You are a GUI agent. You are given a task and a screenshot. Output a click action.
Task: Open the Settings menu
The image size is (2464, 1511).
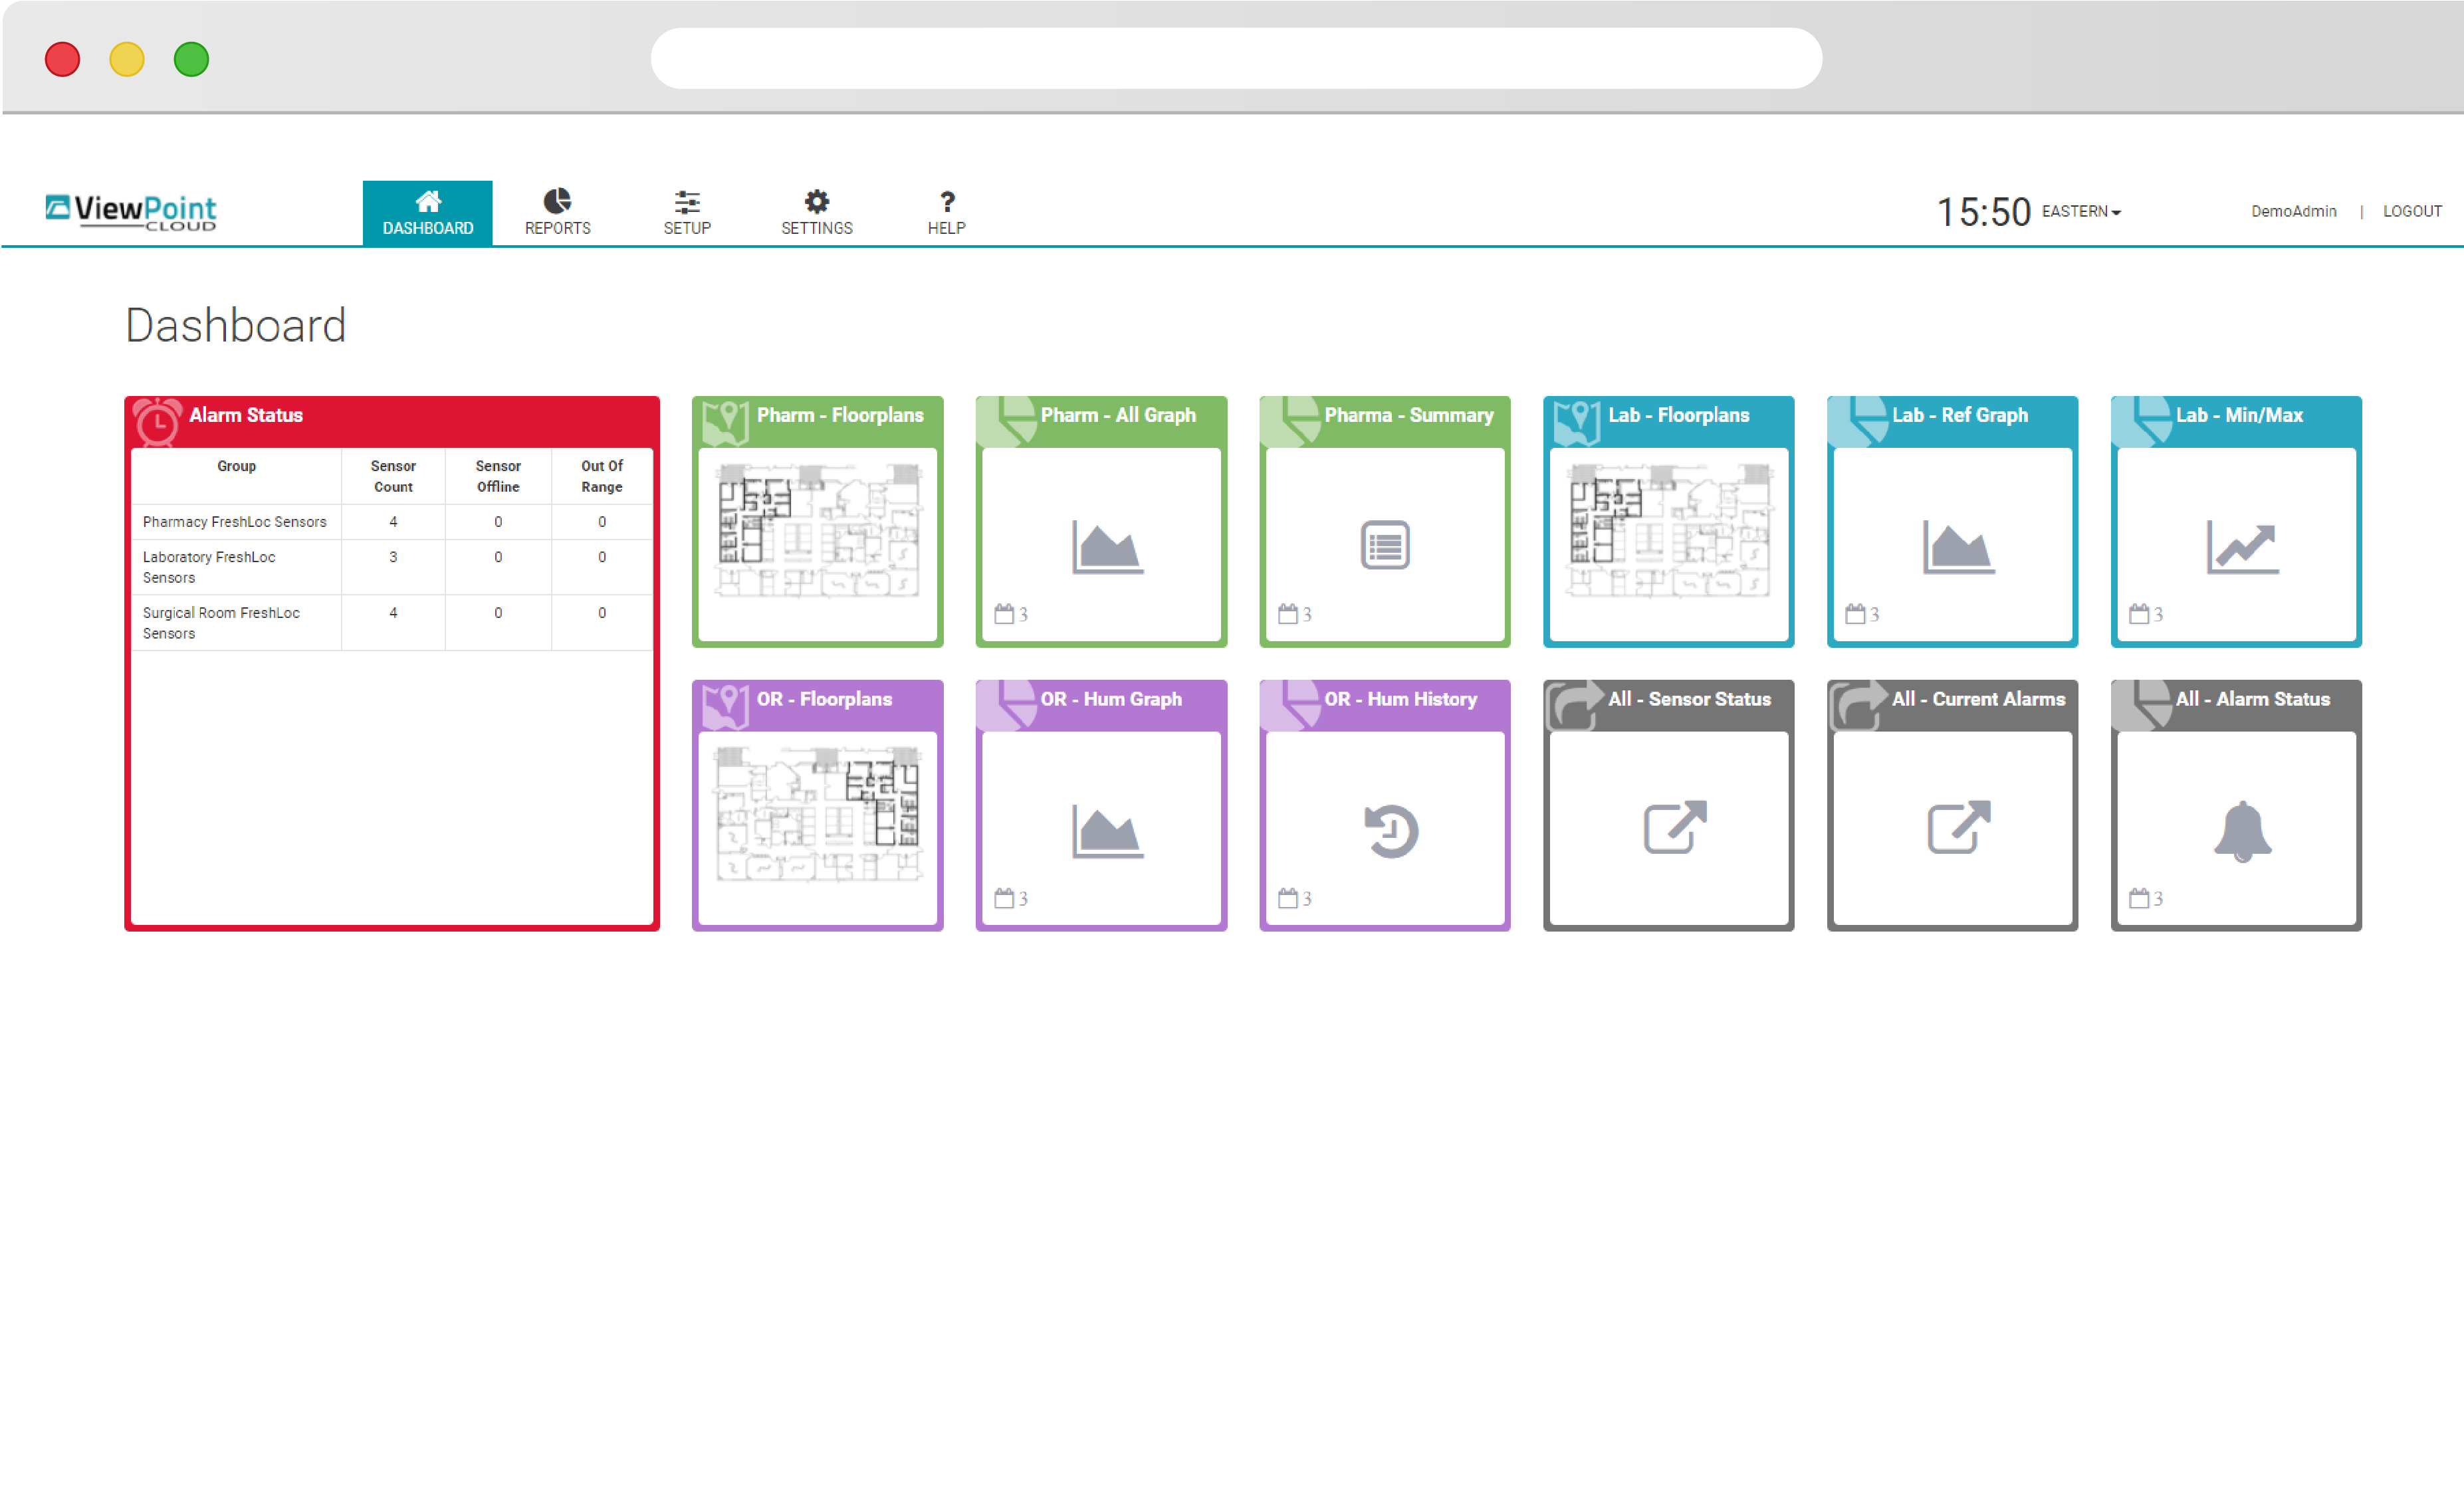tap(816, 213)
